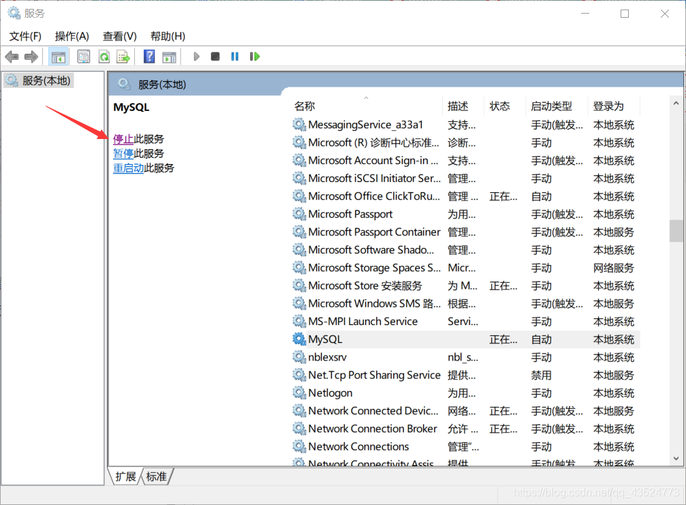Click the Restart Service toolbar icon
Viewport: 686px width, 505px height.
[x=255, y=57]
